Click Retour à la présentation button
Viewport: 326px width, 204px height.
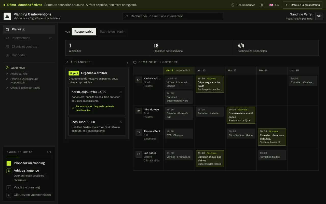click(x=303, y=5)
